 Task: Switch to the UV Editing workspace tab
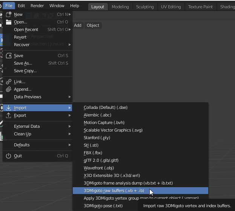(x=171, y=7)
